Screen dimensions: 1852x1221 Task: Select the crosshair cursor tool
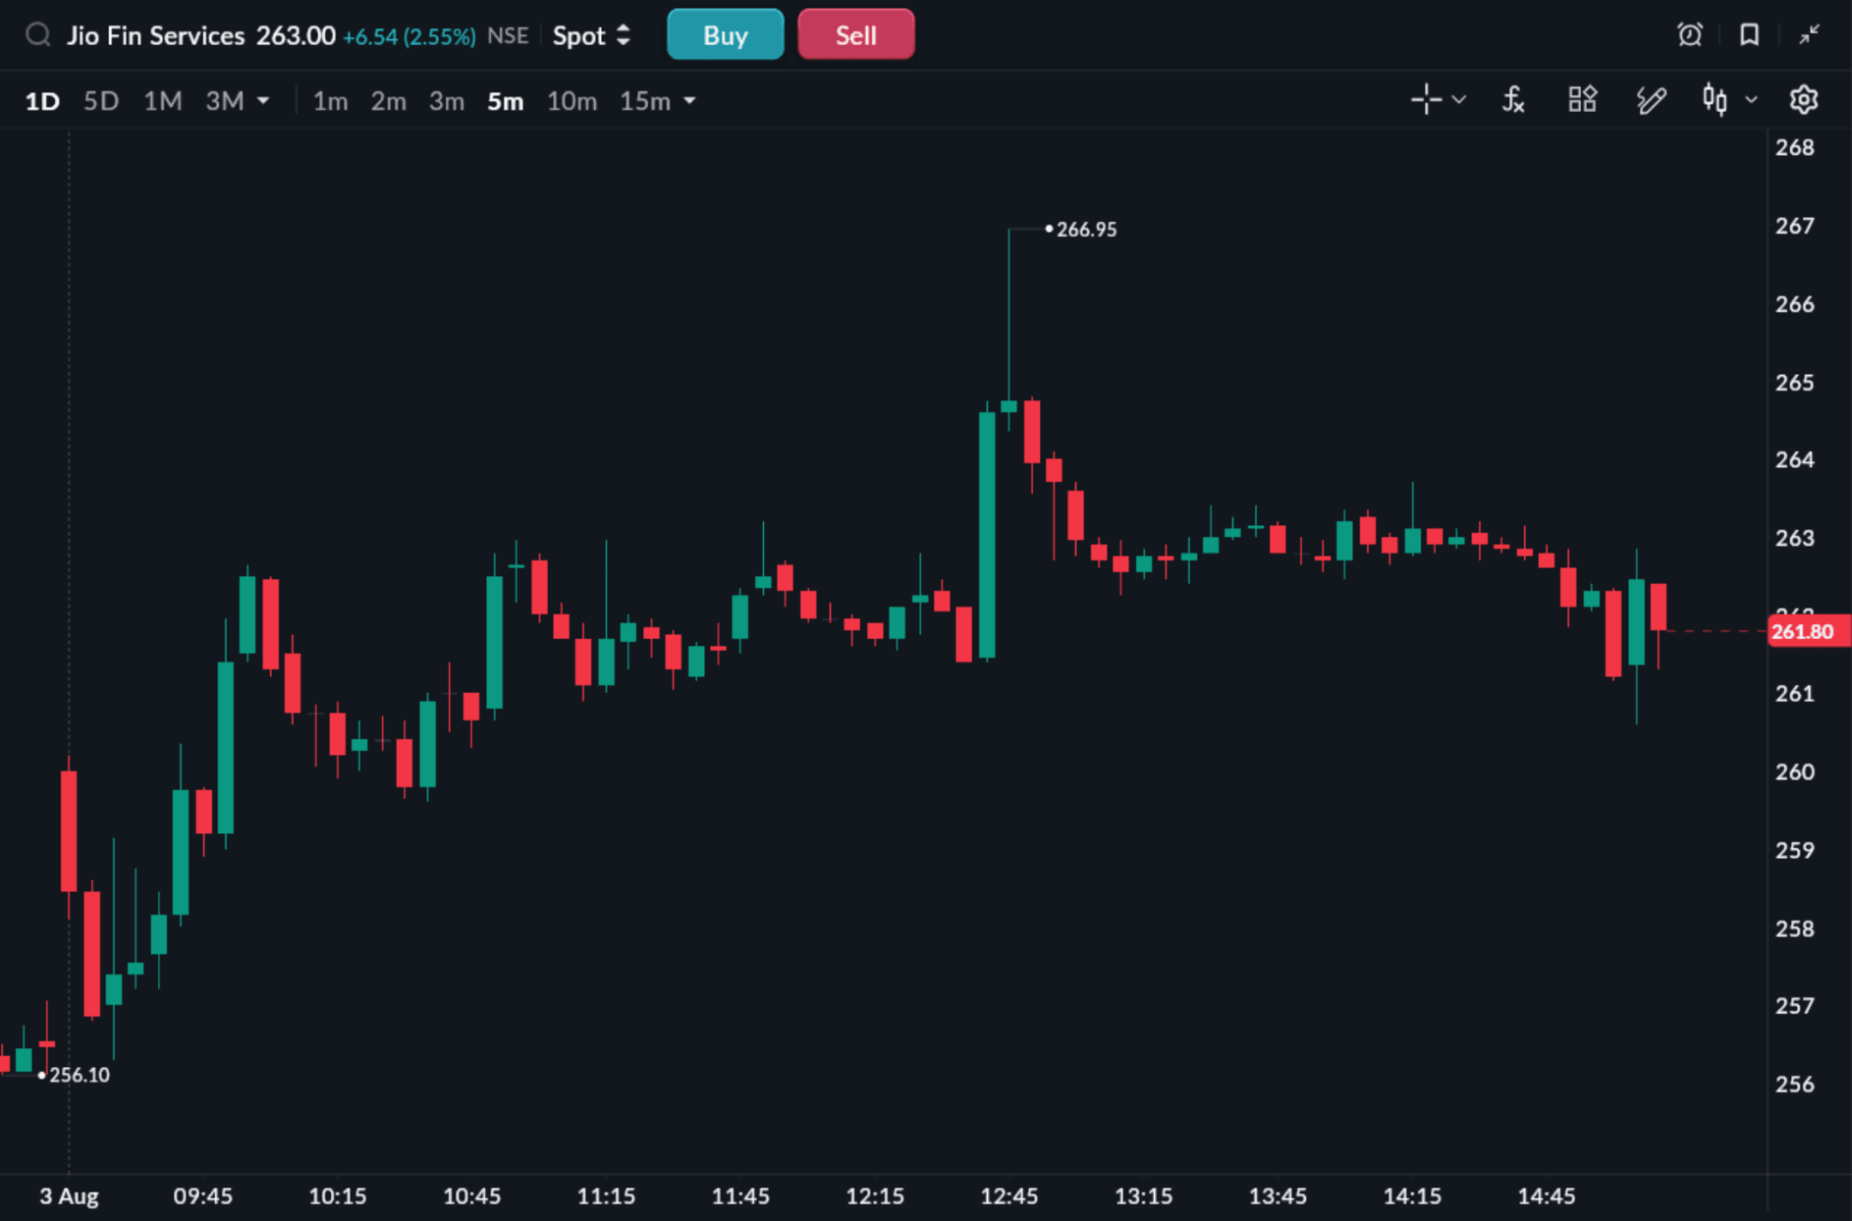point(1426,100)
